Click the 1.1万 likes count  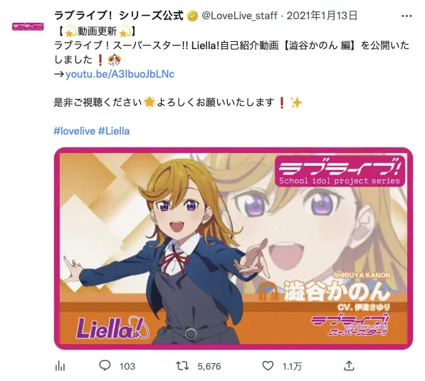(292, 366)
